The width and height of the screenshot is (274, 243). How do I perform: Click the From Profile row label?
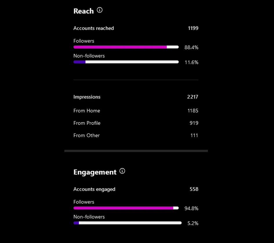click(x=87, y=123)
